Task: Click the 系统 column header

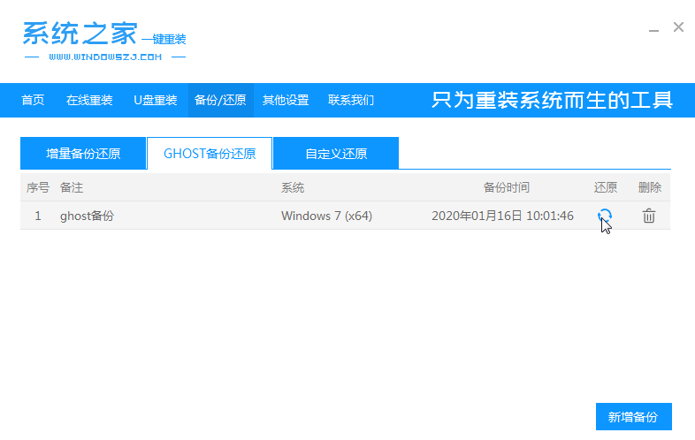Action: point(293,187)
